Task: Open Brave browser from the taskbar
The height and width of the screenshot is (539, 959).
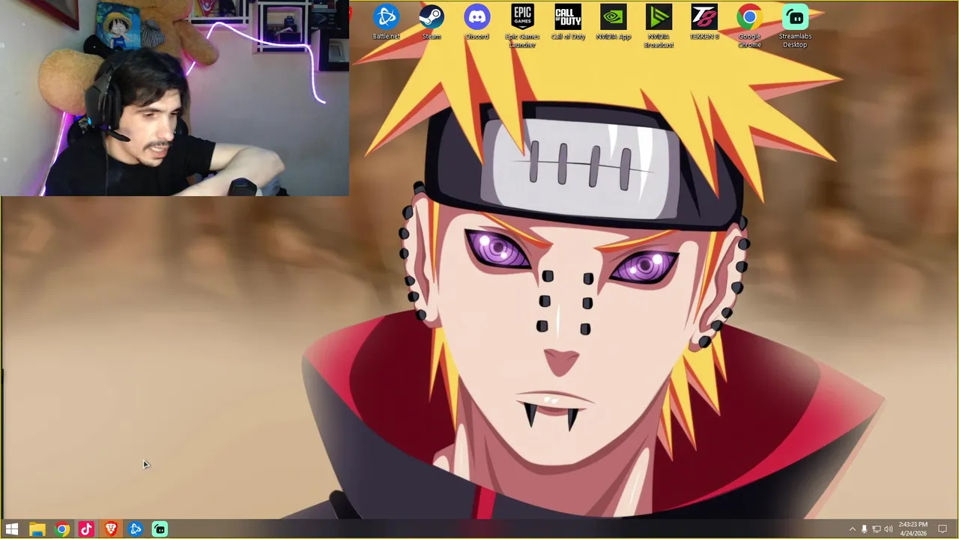Action: coord(111,529)
